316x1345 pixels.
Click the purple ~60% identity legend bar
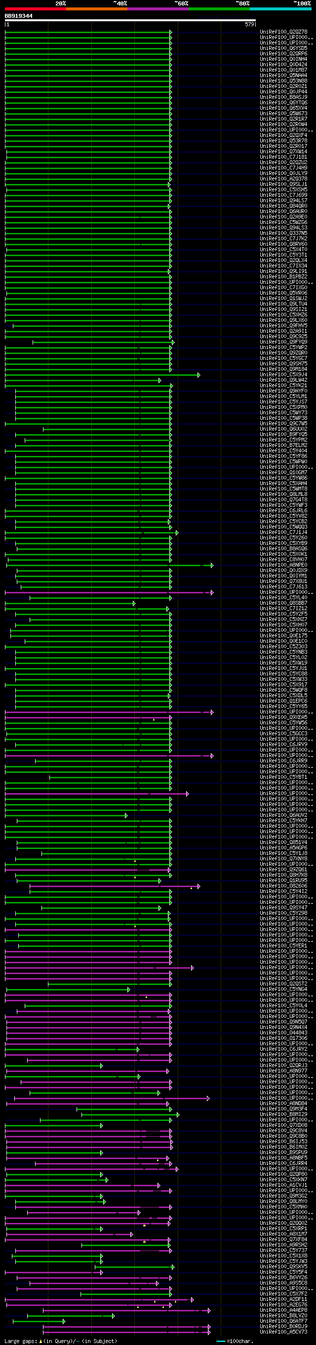158,9
